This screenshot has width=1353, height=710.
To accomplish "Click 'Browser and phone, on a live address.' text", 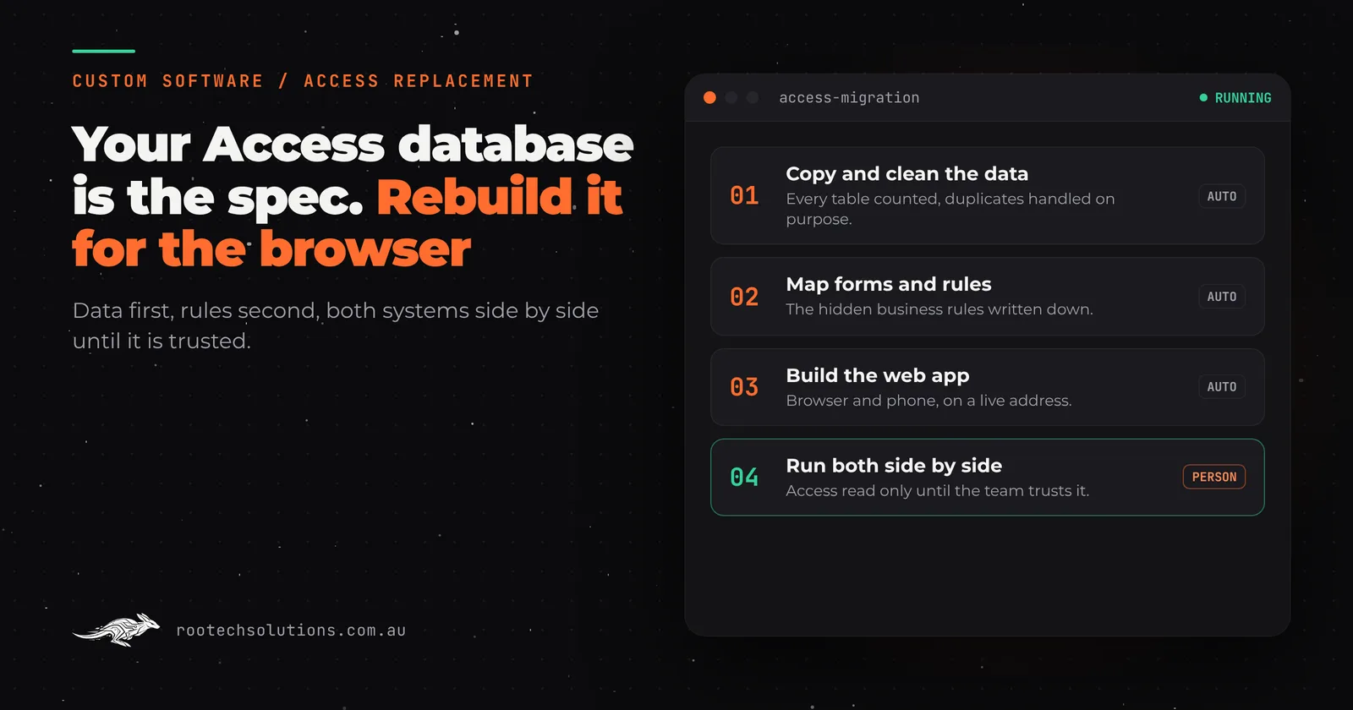I will tap(928, 401).
